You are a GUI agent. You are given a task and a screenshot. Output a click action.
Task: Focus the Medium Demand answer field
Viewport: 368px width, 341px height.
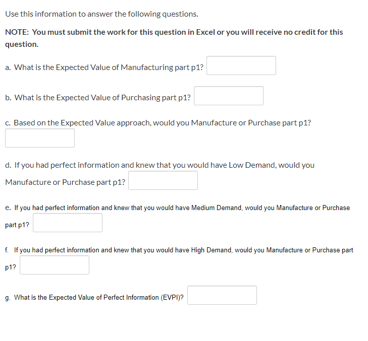67,223
